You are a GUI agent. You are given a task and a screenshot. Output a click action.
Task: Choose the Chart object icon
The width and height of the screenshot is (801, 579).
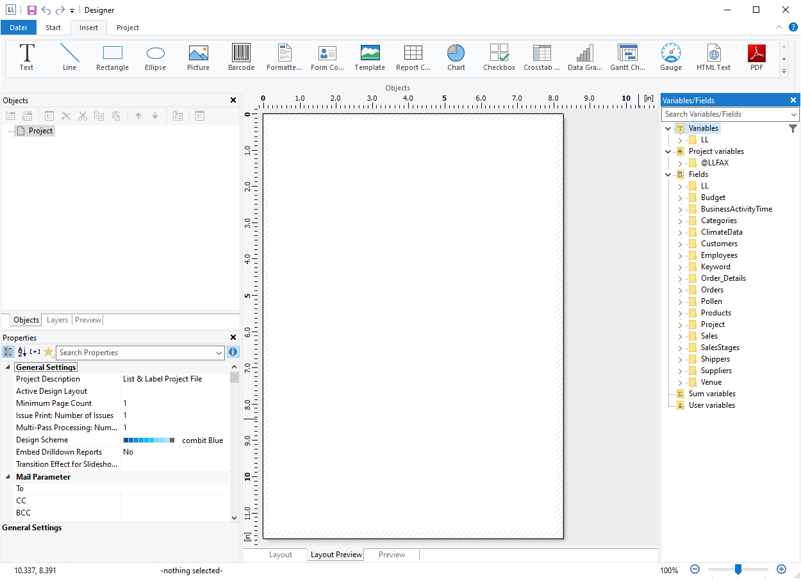click(456, 57)
